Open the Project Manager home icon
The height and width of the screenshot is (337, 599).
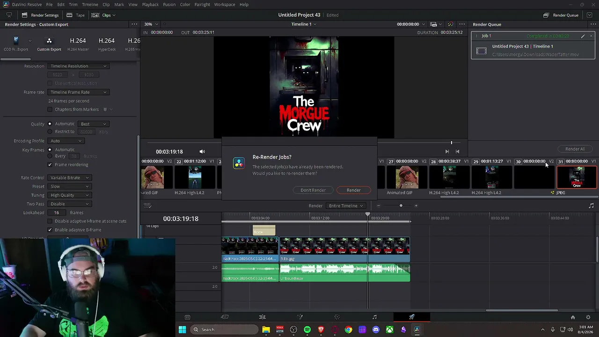[573, 317]
